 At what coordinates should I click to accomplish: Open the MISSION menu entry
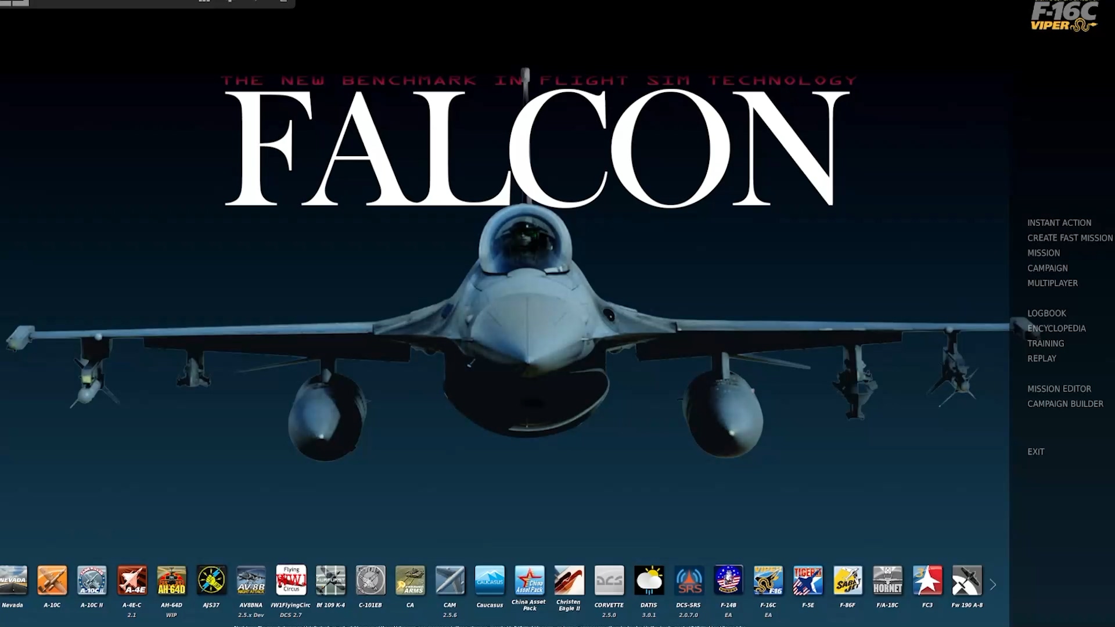click(1044, 253)
